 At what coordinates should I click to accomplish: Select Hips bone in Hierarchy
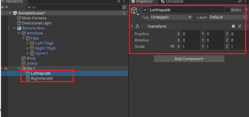pos(35,38)
